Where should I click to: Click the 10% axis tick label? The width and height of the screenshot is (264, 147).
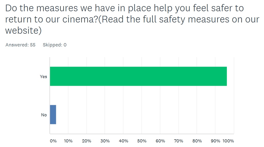[68, 141]
